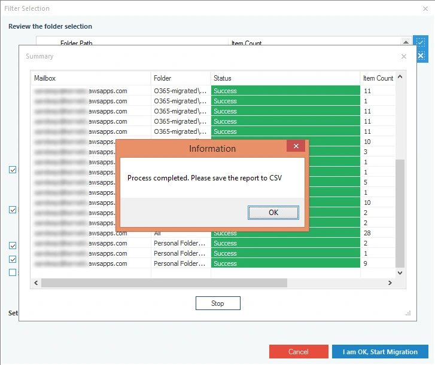The width and height of the screenshot is (435, 365).
Task: Select awsapps.com mailbox in row with count 9
Action: [x=91, y=263]
